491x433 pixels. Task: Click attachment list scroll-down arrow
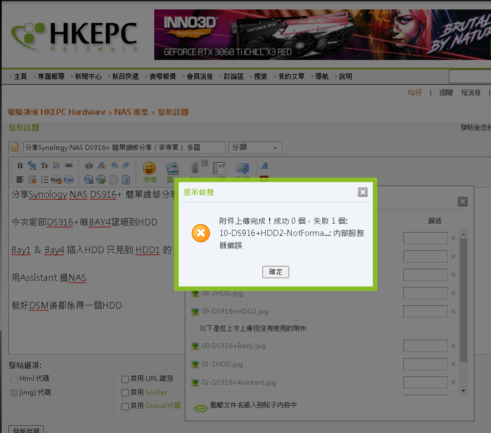[463, 391]
